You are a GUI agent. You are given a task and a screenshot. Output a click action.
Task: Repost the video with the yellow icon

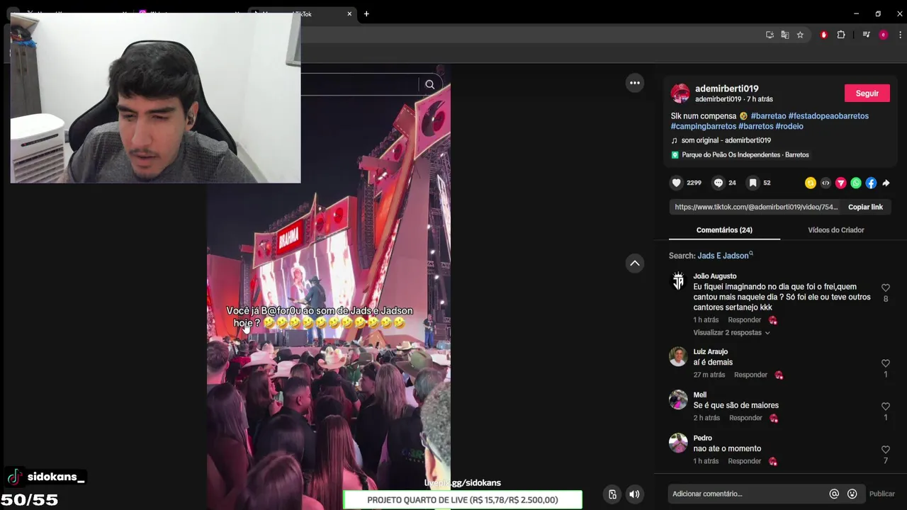click(x=811, y=183)
